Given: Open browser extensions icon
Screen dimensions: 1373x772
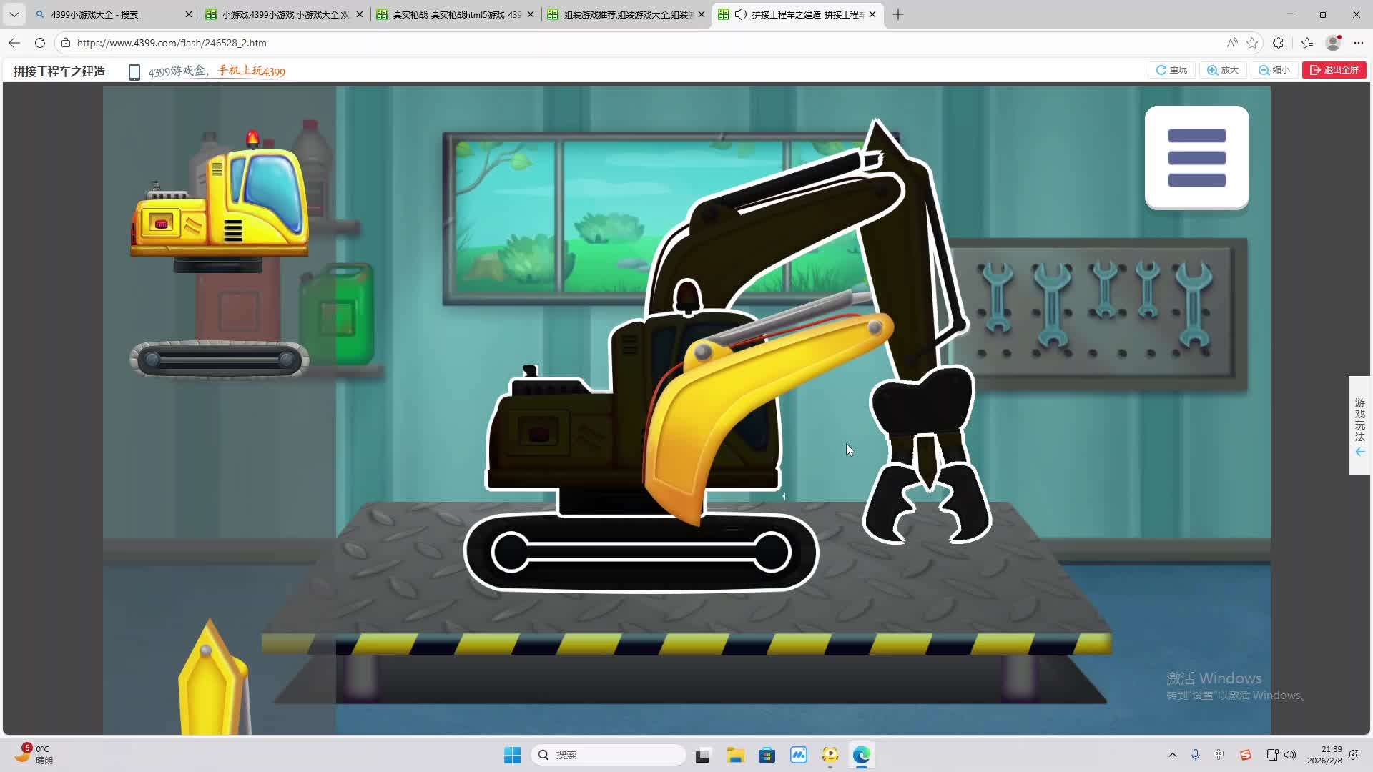Looking at the screenshot, I should coord(1279,43).
